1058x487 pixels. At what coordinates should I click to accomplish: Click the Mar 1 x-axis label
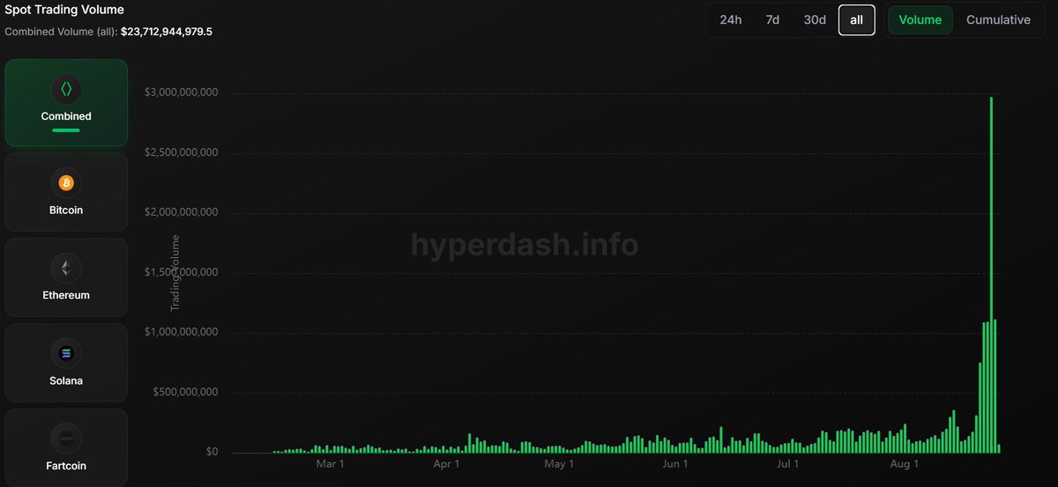[330, 463]
